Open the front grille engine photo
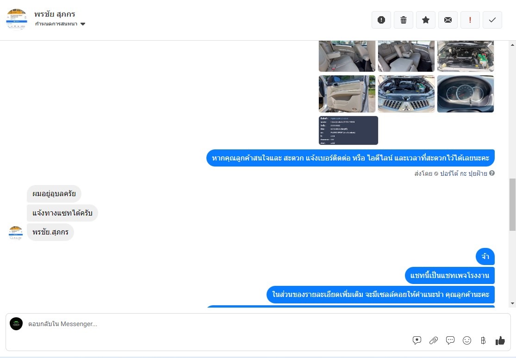 point(406,94)
